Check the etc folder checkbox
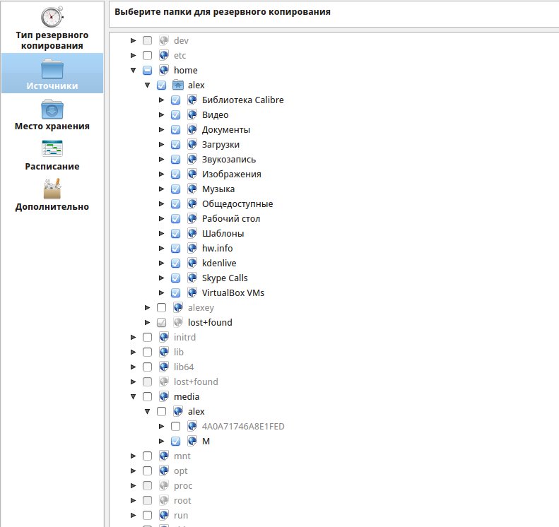The height and width of the screenshot is (527, 559). (147, 55)
